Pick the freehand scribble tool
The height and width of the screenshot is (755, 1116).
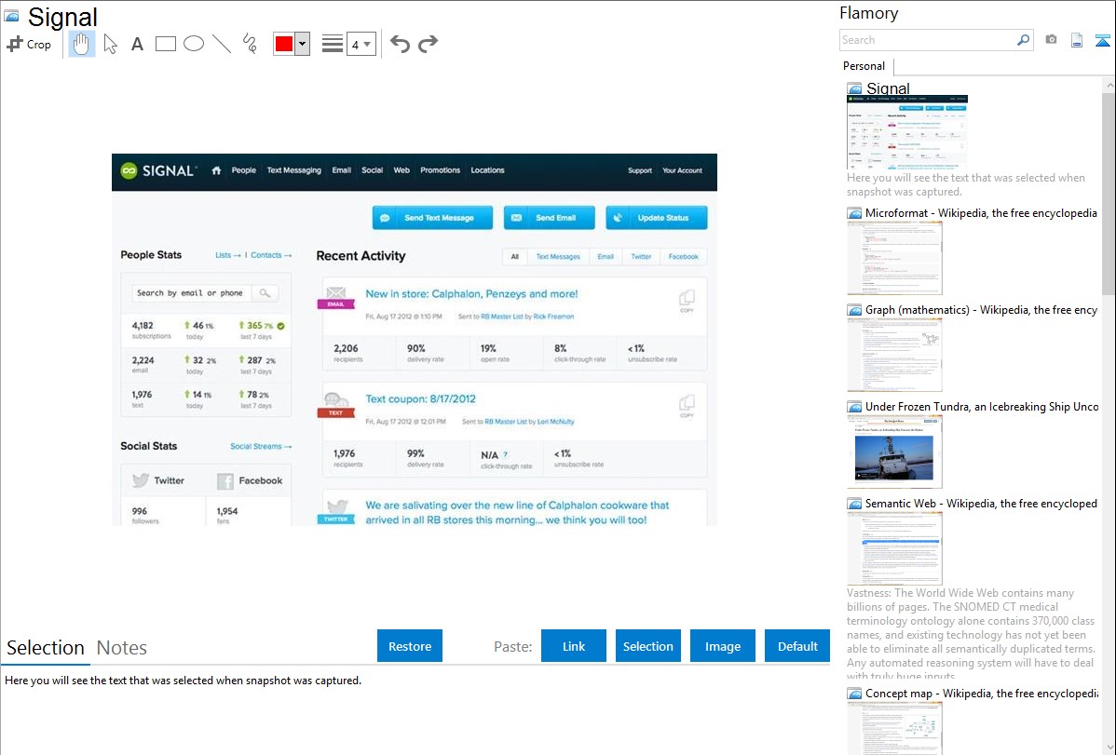point(250,44)
